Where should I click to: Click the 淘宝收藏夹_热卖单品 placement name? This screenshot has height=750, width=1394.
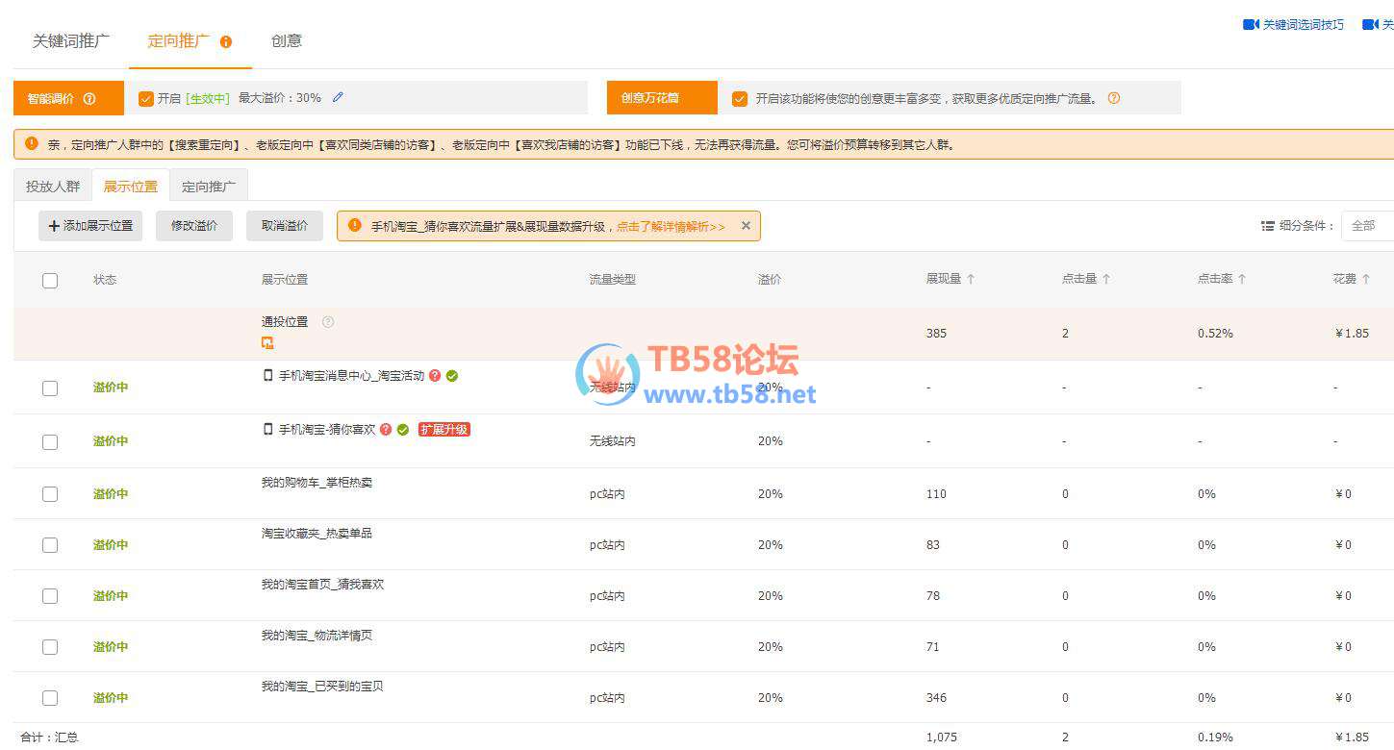pyautogui.click(x=317, y=533)
